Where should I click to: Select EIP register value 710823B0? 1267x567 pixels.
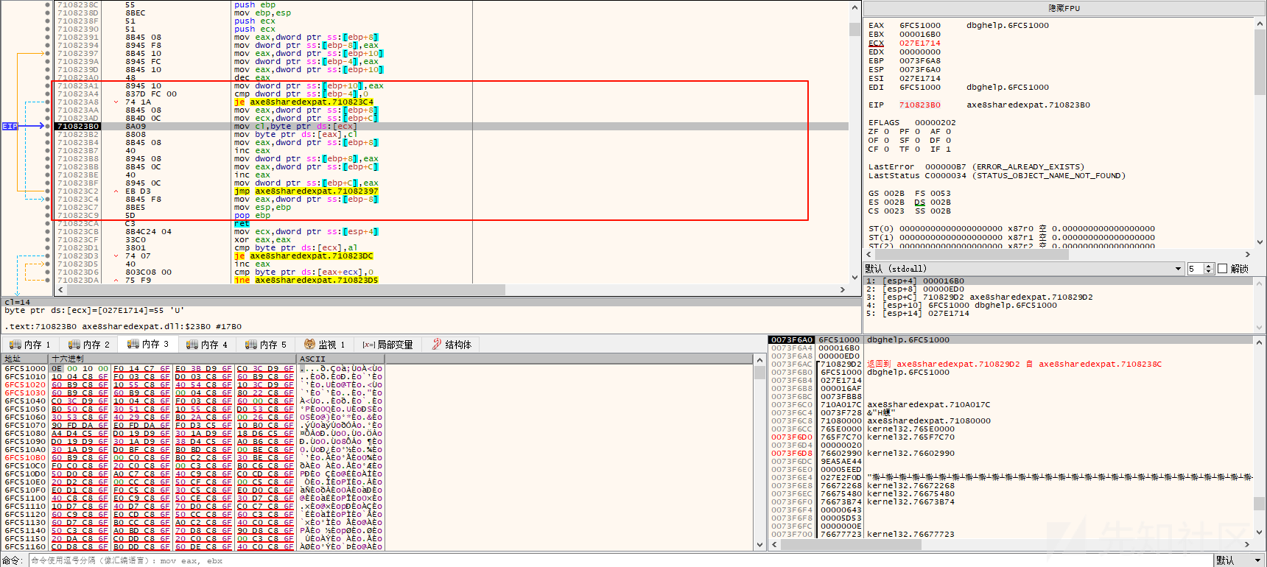point(919,105)
